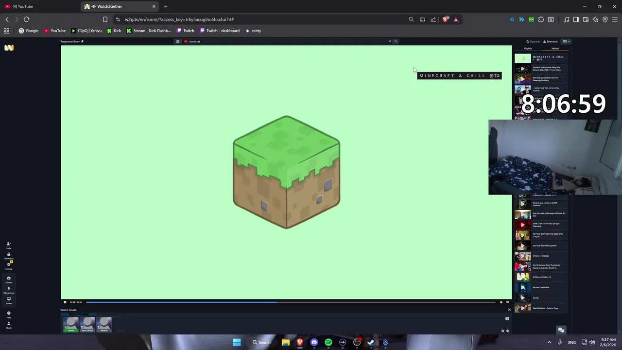Play Everybody Wants to Rule the World item
This screenshot has width=622, height=350.
click(x=541, y=266)
